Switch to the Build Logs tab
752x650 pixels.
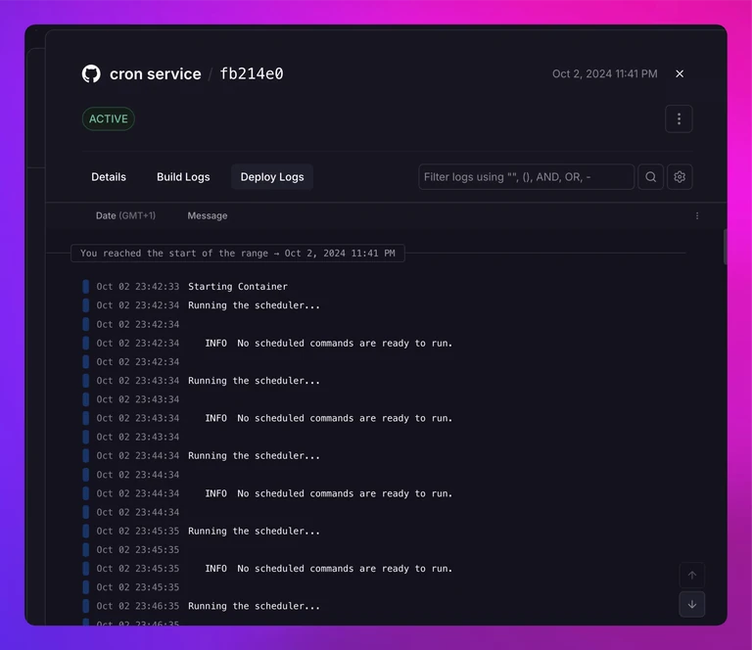pyautogui.click(x=183, y=177)
